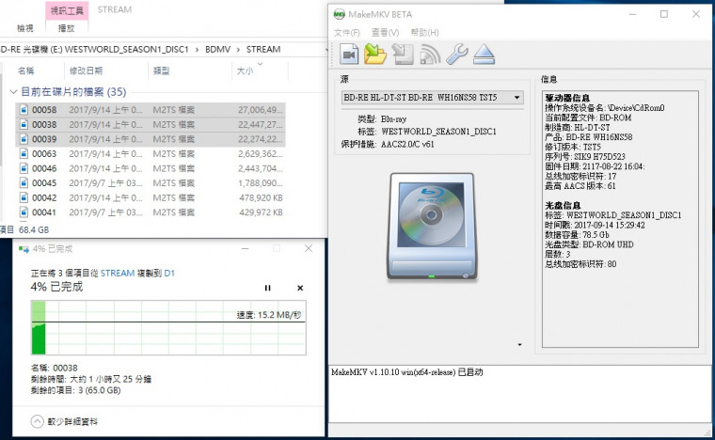Collapse the 目前在碟片的檔案 (35) group
The image size is (715, 440).
click(13, 92)
